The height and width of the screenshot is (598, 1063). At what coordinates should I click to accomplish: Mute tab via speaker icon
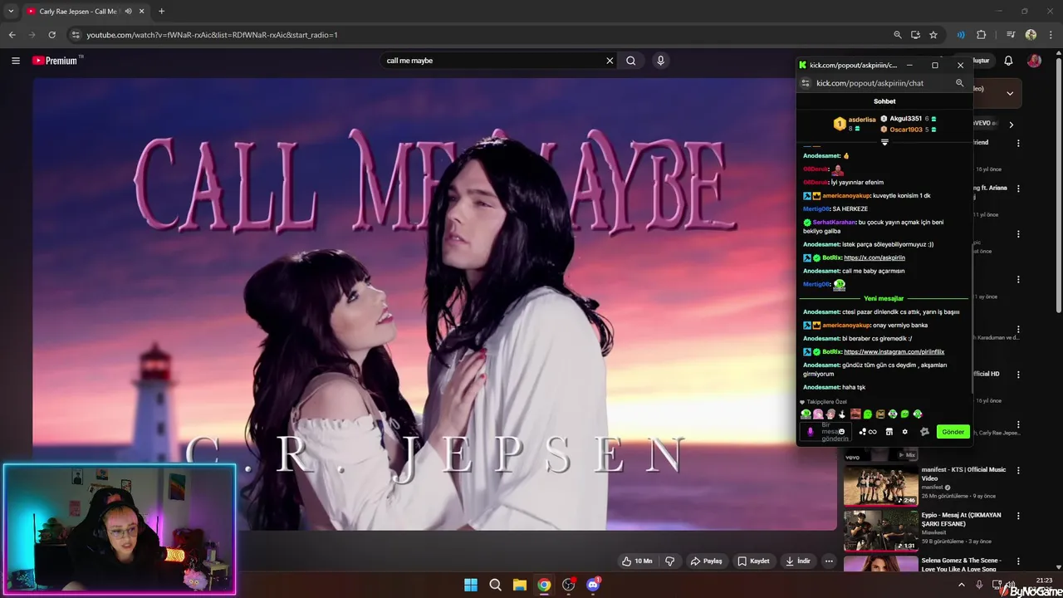click(x=128, y=12)
